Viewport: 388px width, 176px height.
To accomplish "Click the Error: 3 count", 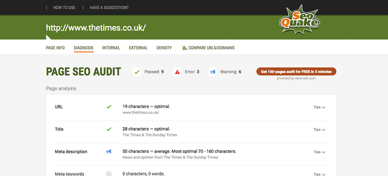I will (192, 72).
